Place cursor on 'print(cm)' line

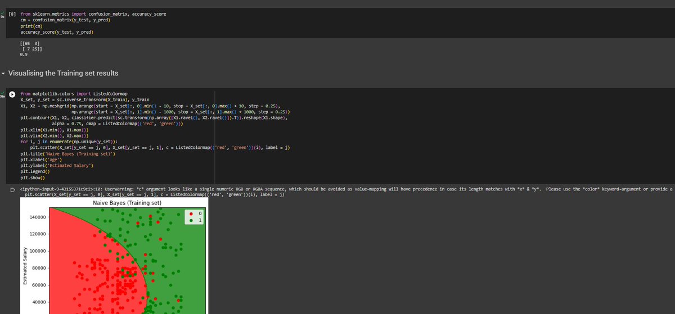[30, 26]
